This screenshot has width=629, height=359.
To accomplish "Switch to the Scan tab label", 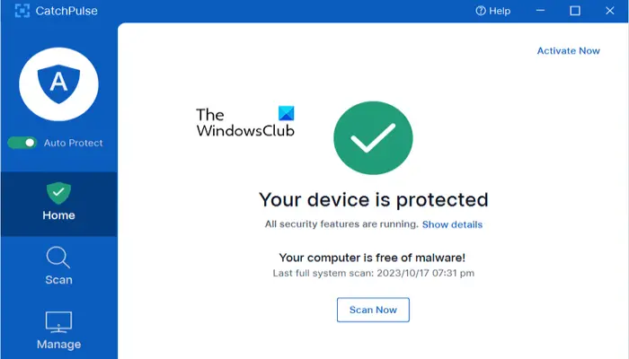I will pyautogui.click(x=58, y=280).
